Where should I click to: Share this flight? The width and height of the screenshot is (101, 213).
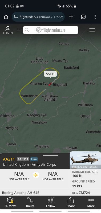(71, 202)
